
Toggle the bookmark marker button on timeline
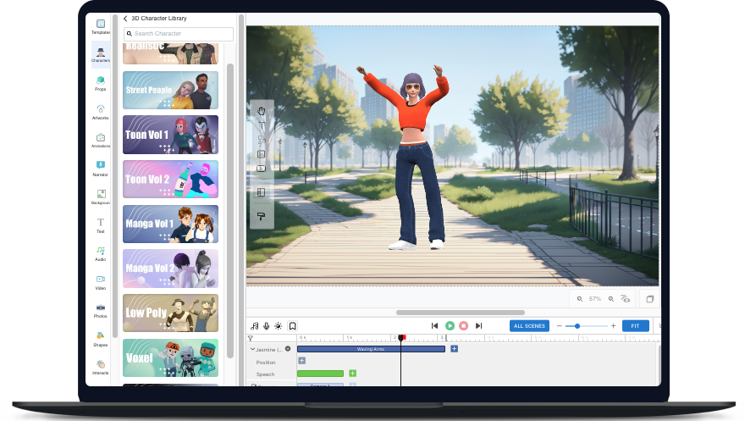[292, 326]
